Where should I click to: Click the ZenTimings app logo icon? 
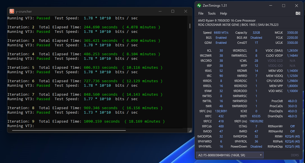199,6
